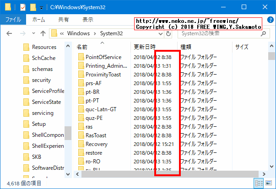Screen dimensions: 276x189
Task: Click the horizontal scrollbar thumb
Action: click(x=170, y=174)
